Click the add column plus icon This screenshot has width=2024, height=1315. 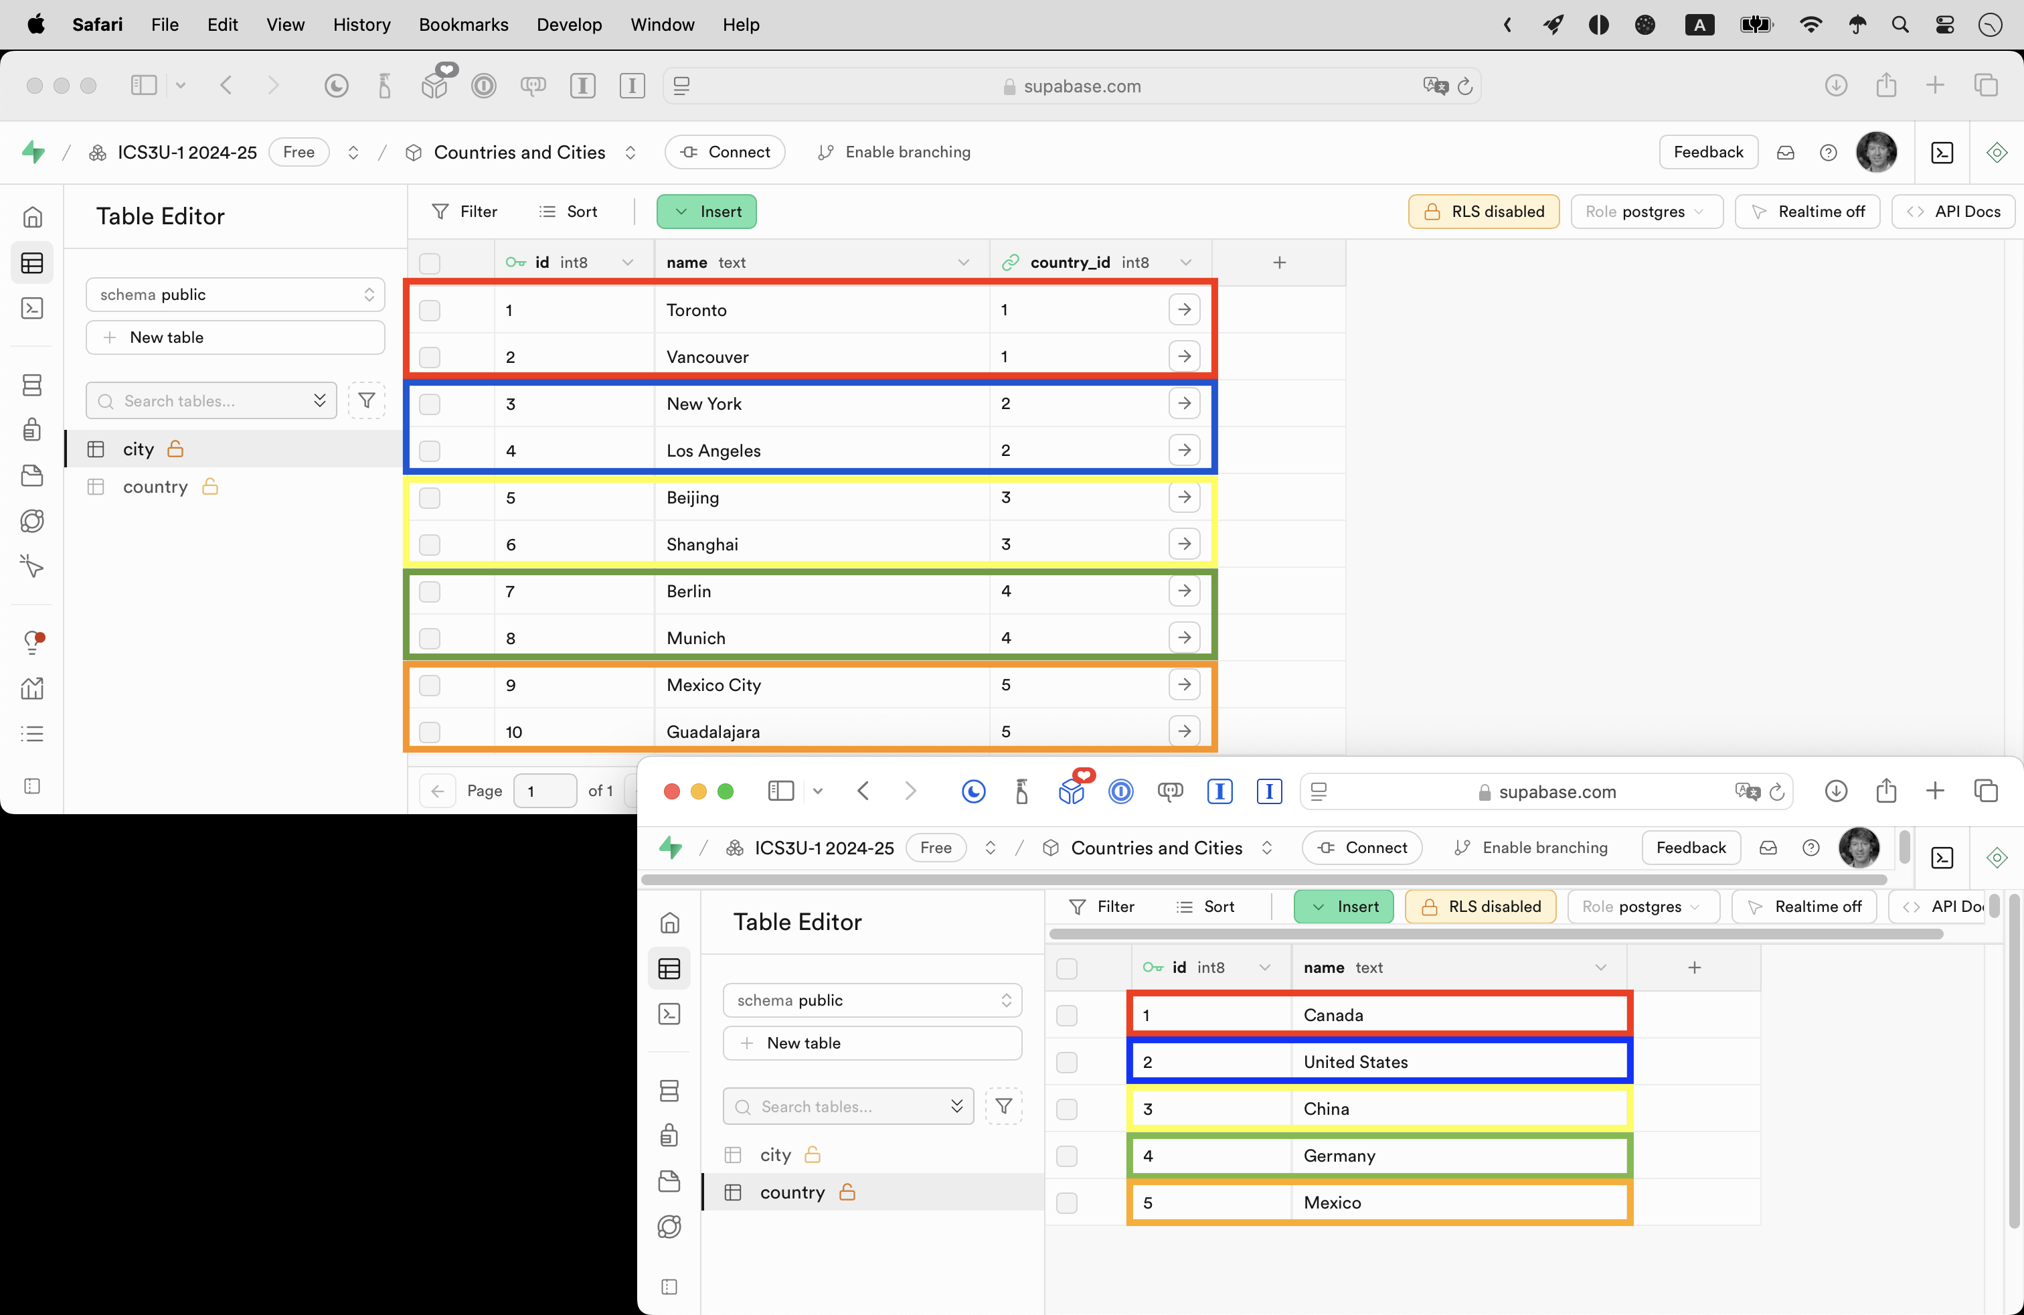[1279, 262]
